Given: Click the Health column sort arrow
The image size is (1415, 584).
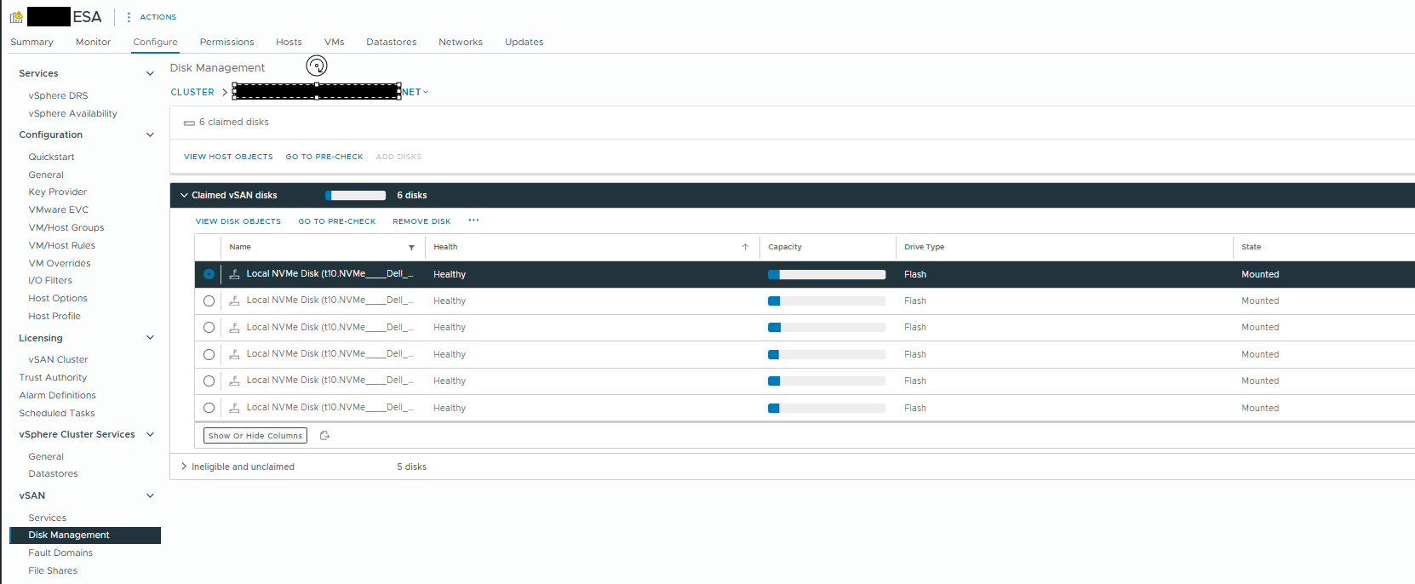Looking at the screenshot, I should coord(745,248).
